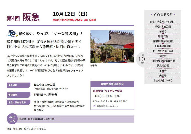Click course stop 上野素盞嗚神社
Viewport: 191px width, 134px height.
click(163, 46)
